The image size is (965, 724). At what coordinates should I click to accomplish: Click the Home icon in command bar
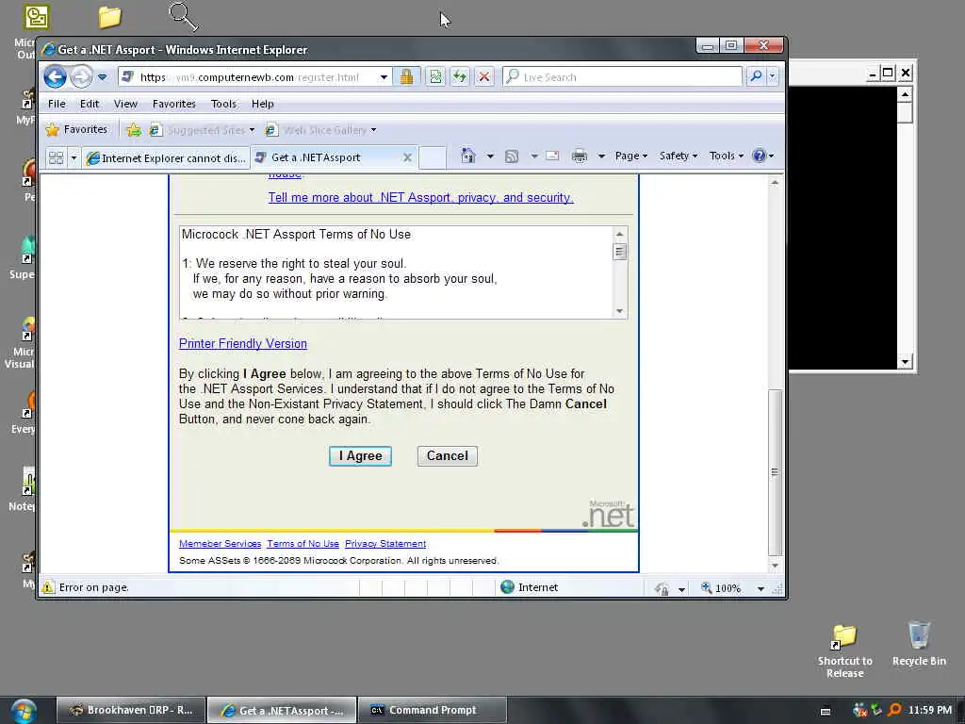tap(468, 156)
